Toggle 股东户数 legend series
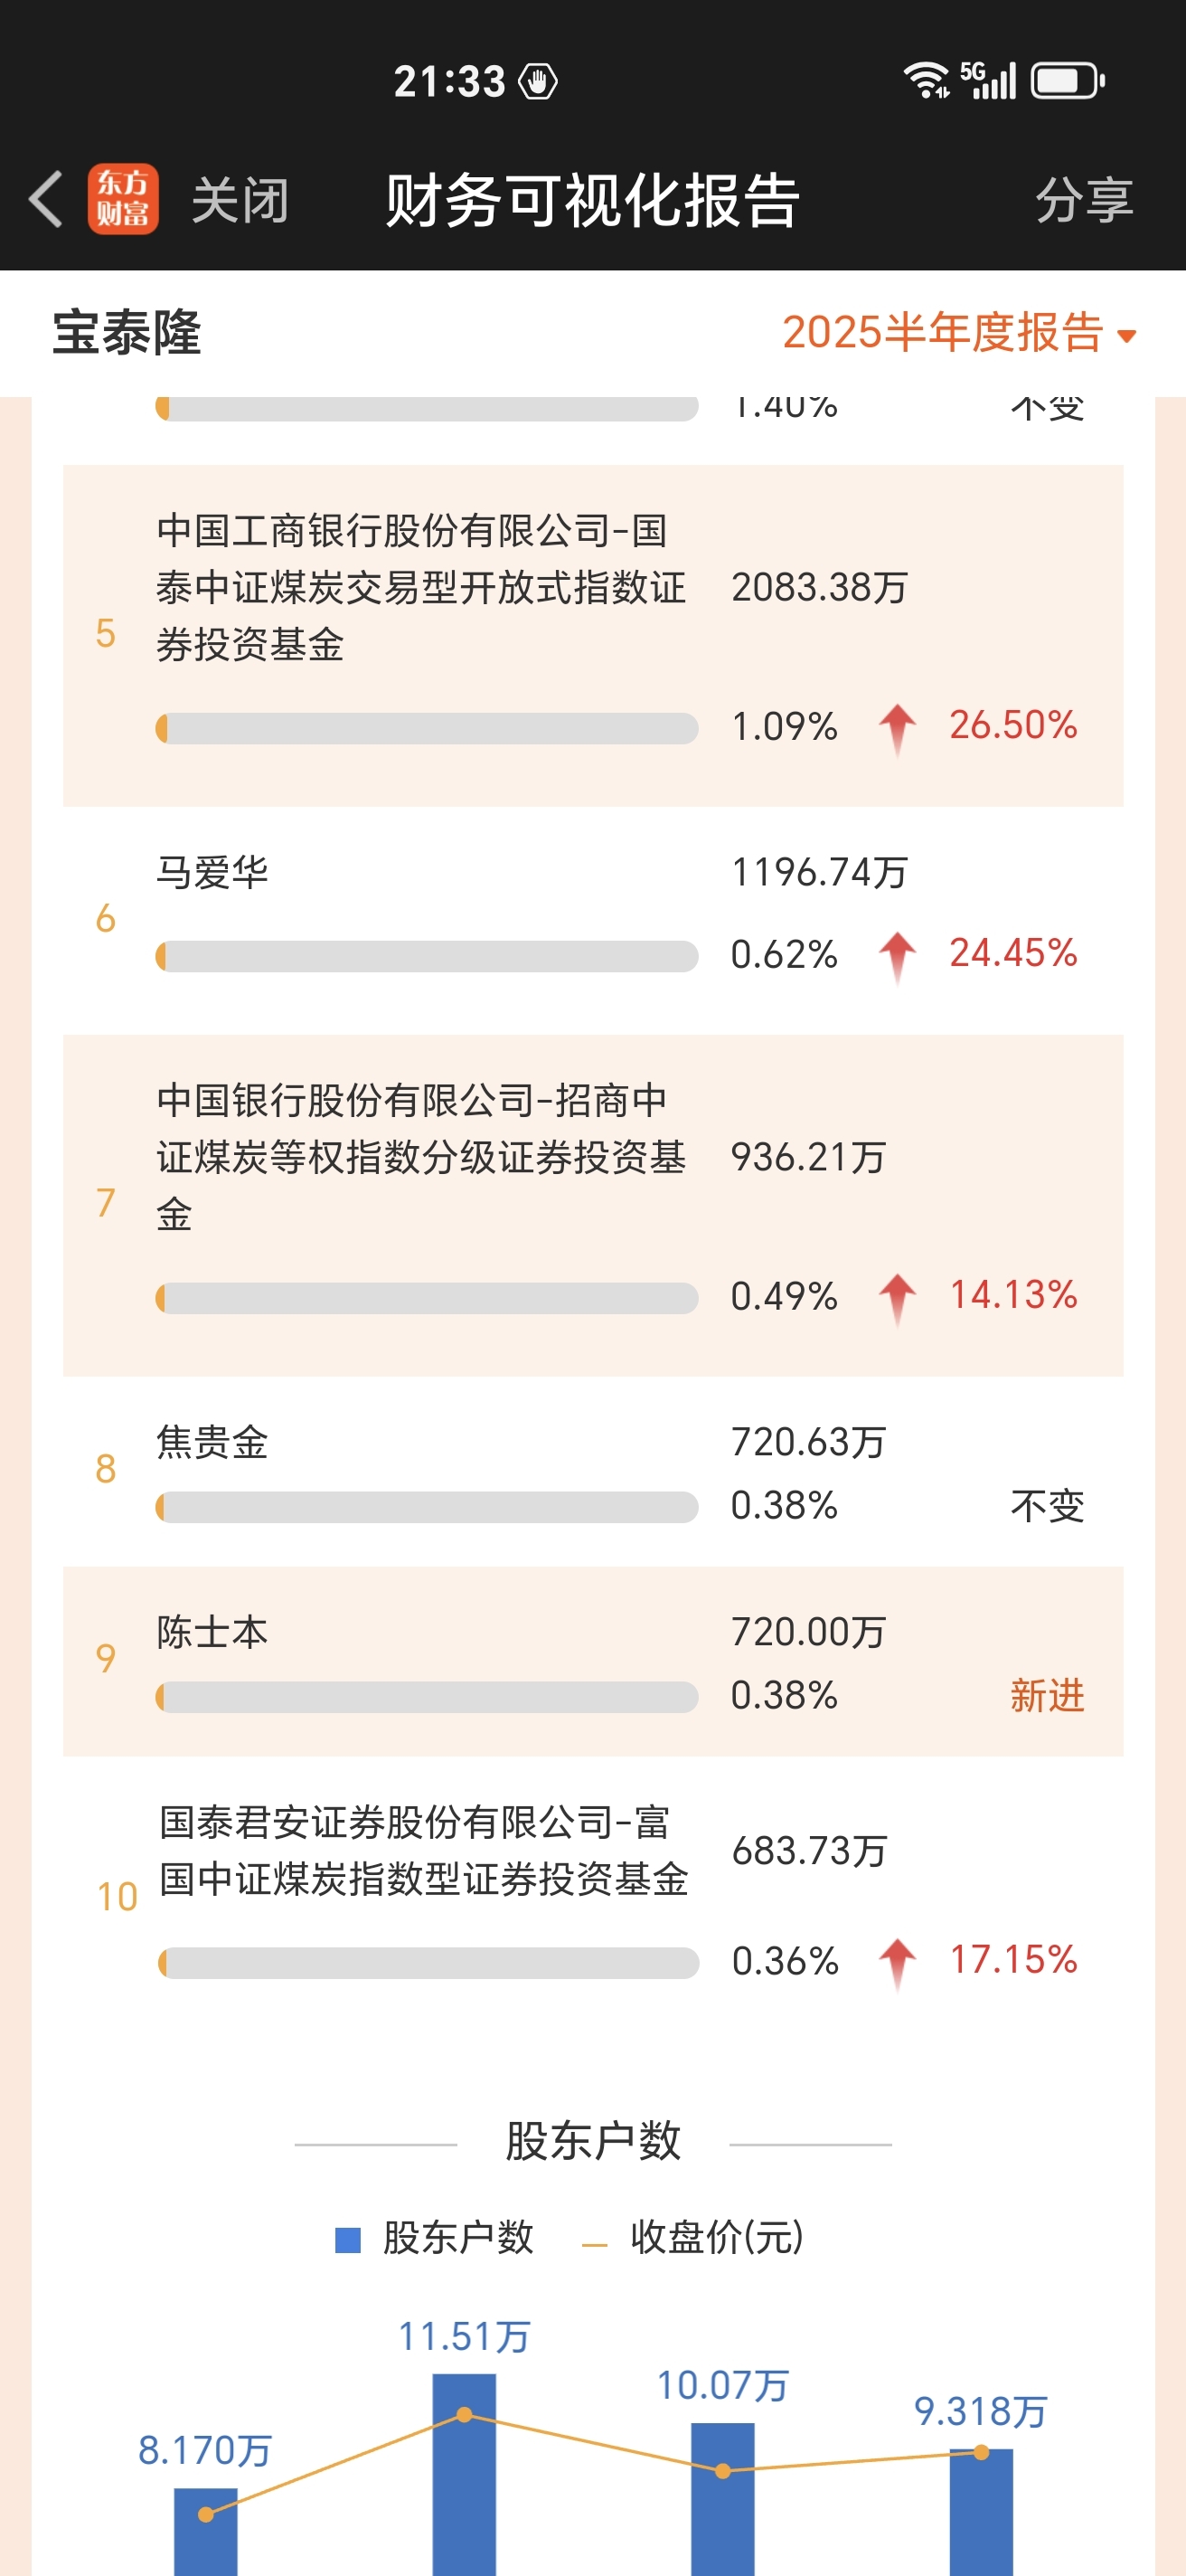 [435, 2238]
